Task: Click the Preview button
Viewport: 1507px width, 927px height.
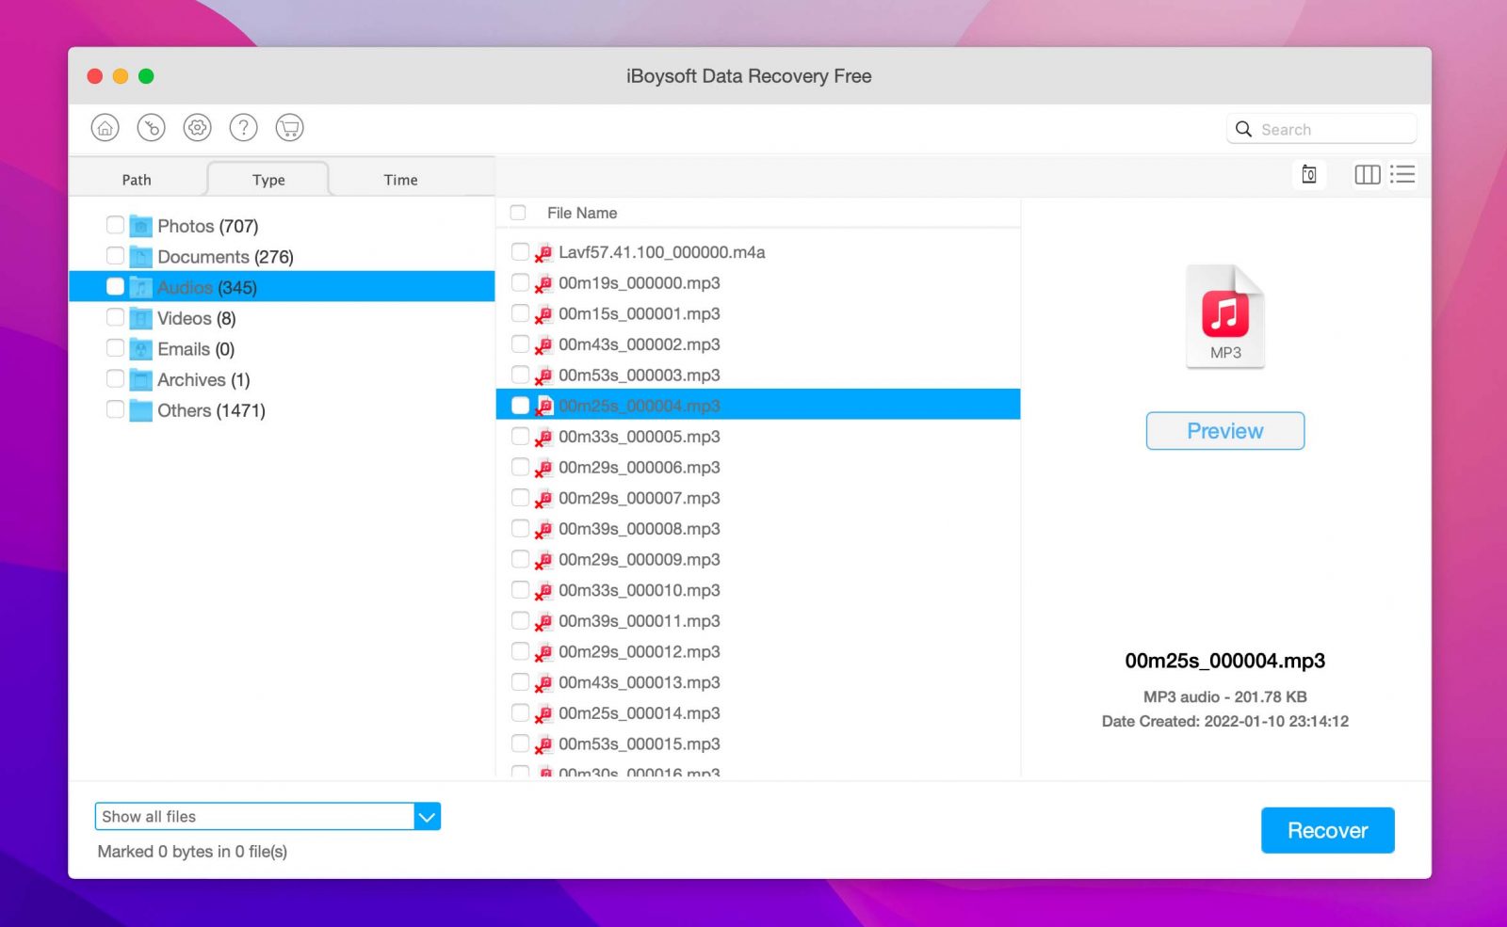Action: click(x=1224, y=430)
